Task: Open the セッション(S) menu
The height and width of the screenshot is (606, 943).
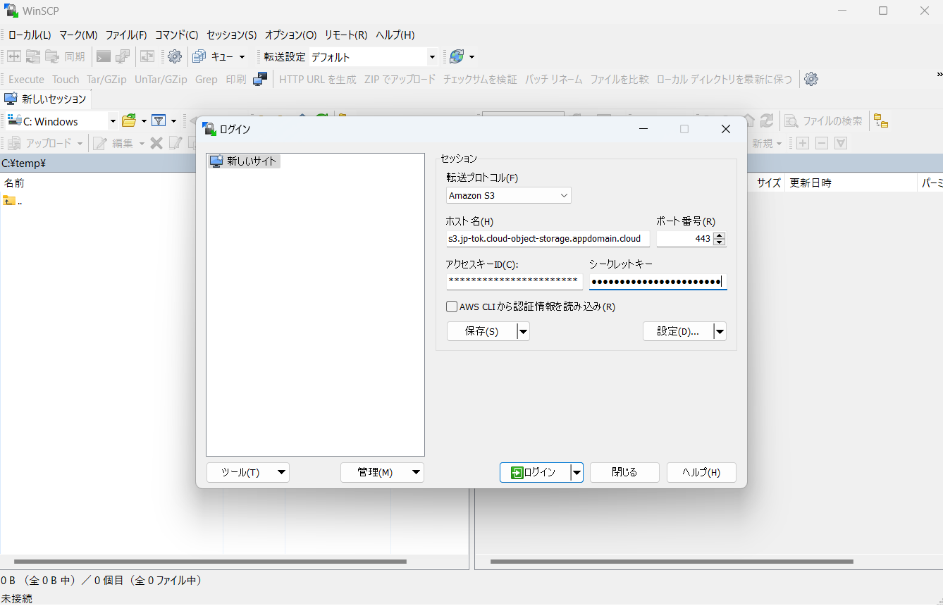Action: click(231, 35)
